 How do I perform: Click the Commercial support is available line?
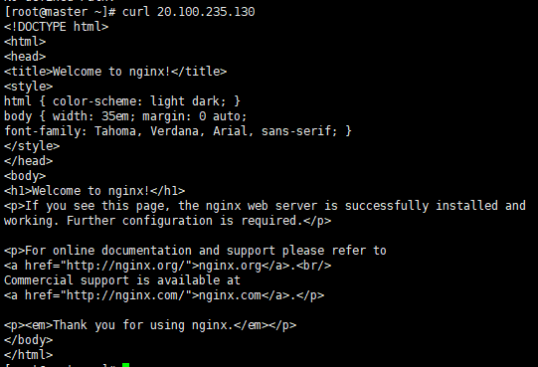[x=122, y=280]
